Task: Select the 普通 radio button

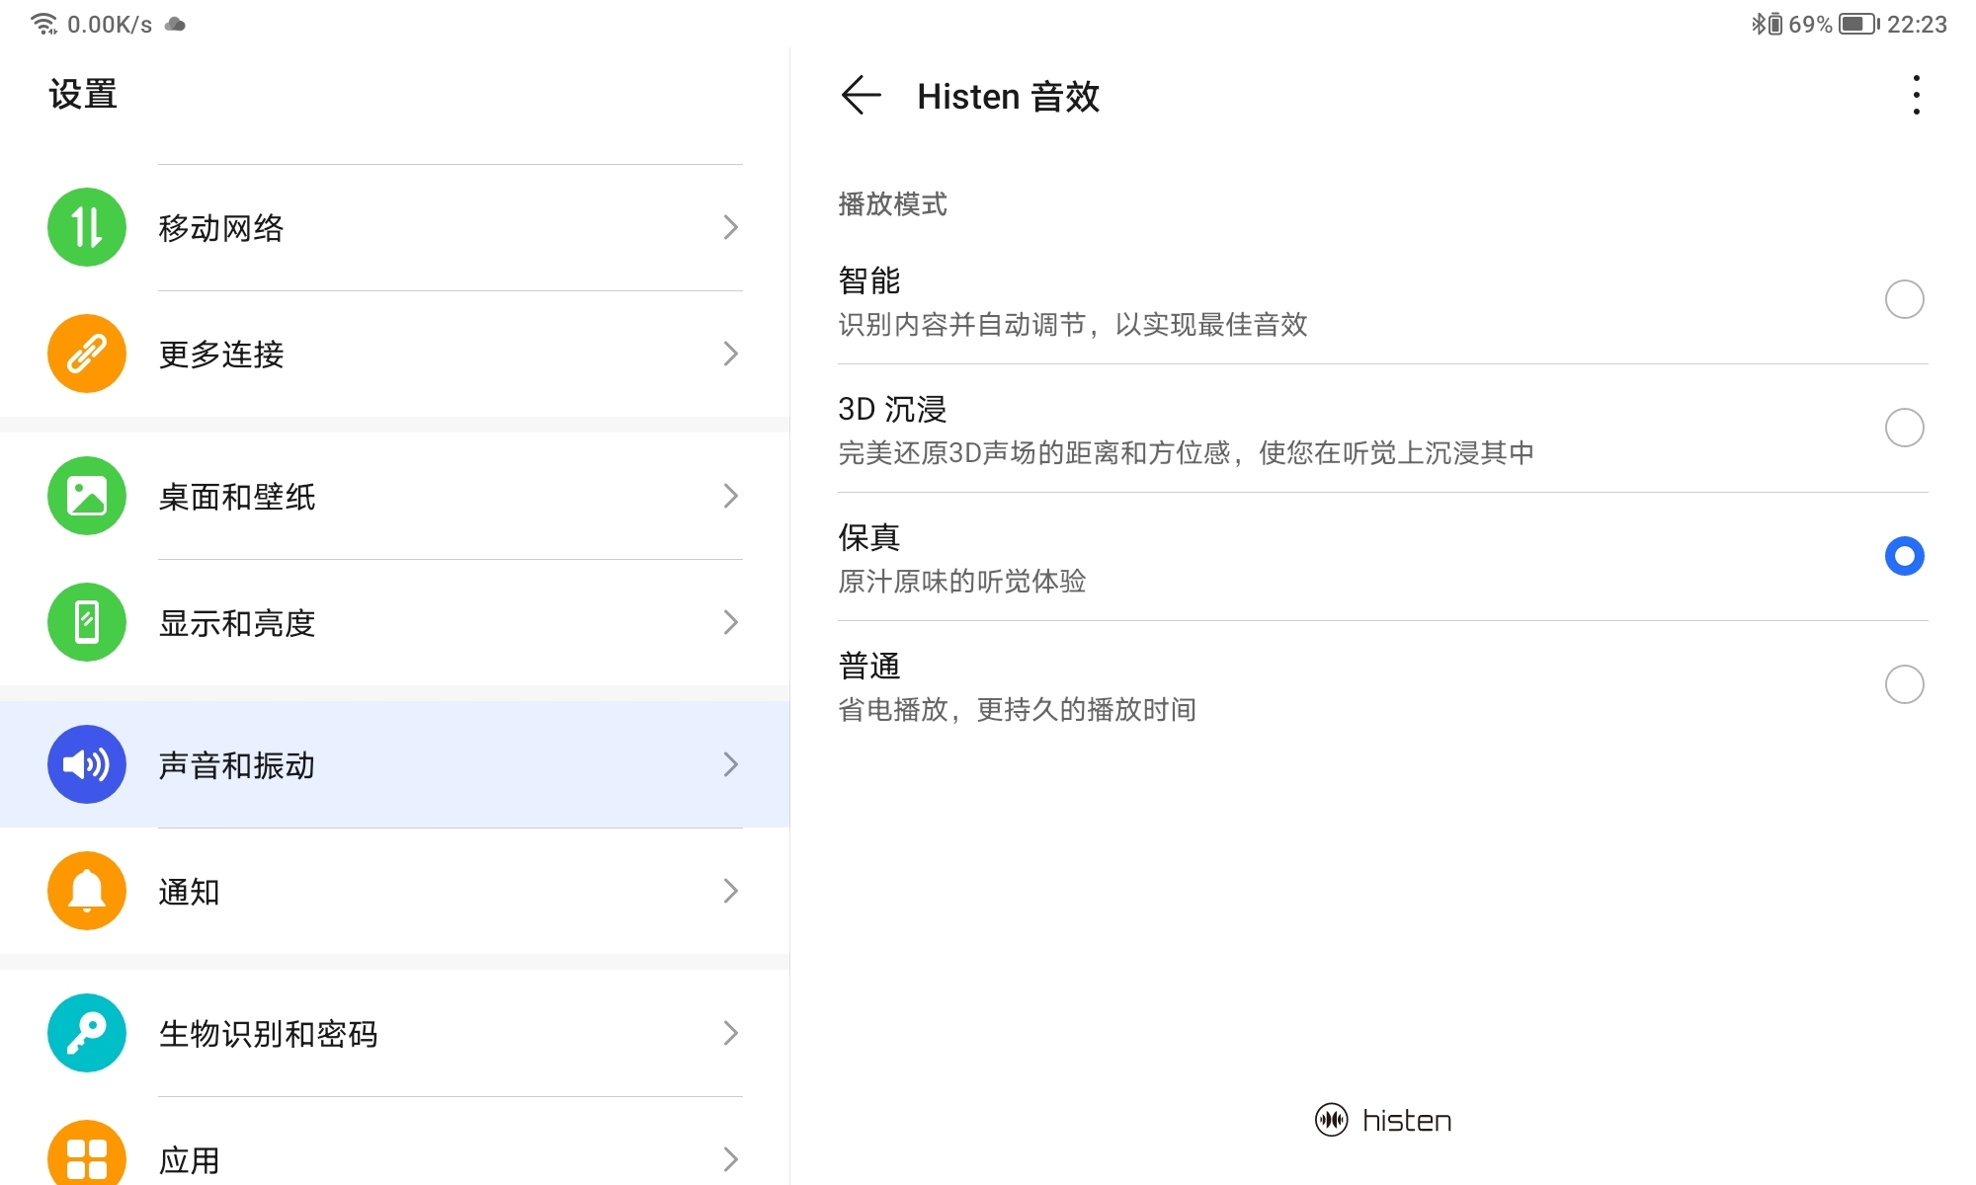Action: pos(1904,684)
